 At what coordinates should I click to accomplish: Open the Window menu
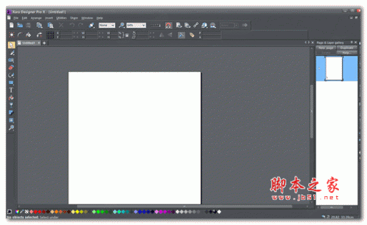[x=87, y=18]
